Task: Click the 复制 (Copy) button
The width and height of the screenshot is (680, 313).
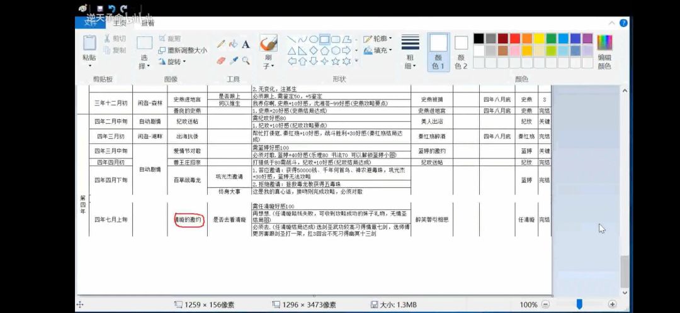Action: [x=115, y=50]
